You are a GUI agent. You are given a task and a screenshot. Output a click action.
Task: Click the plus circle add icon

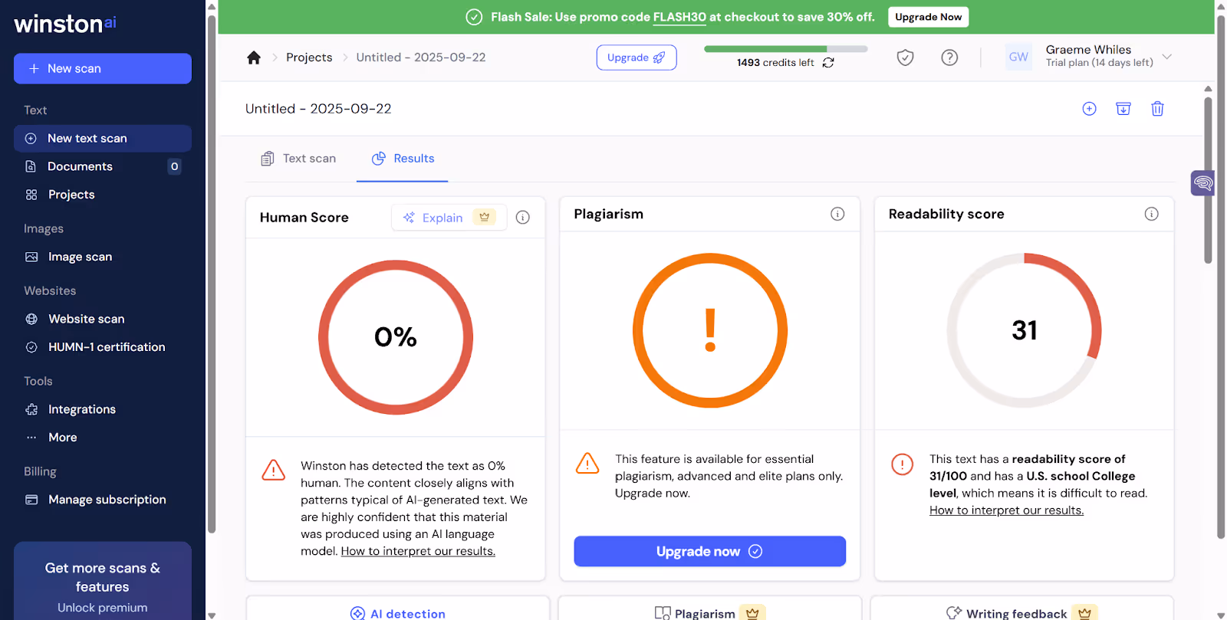1089,109
